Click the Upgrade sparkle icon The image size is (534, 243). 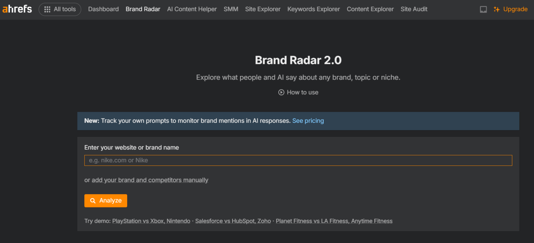497,9
